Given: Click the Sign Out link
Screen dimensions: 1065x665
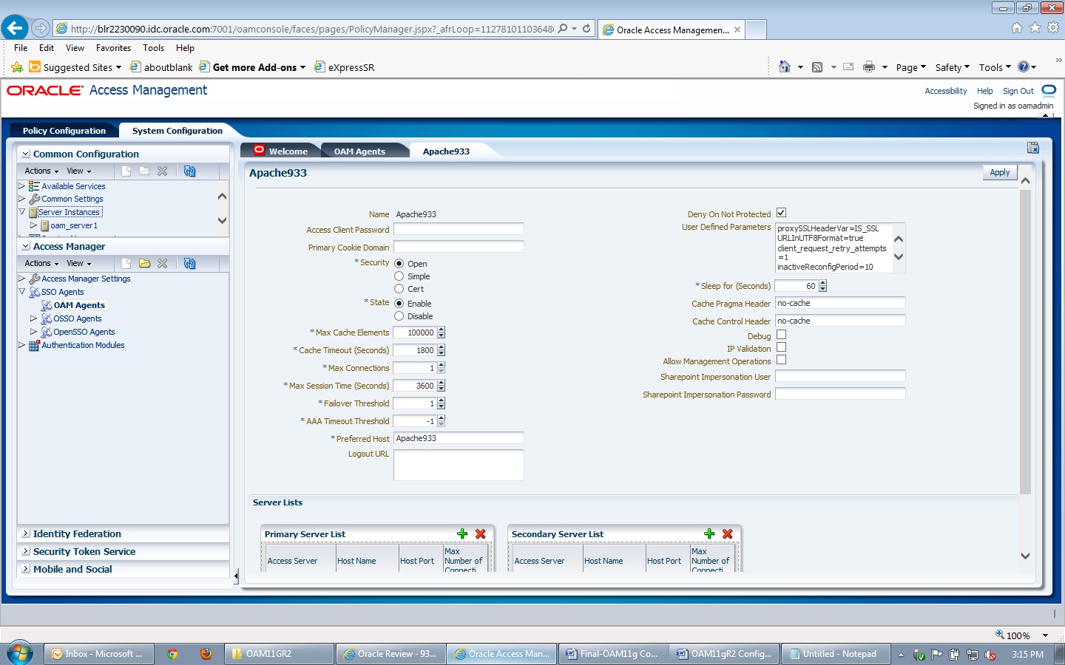Looking at the screenshot, I should coord(1018,91).
